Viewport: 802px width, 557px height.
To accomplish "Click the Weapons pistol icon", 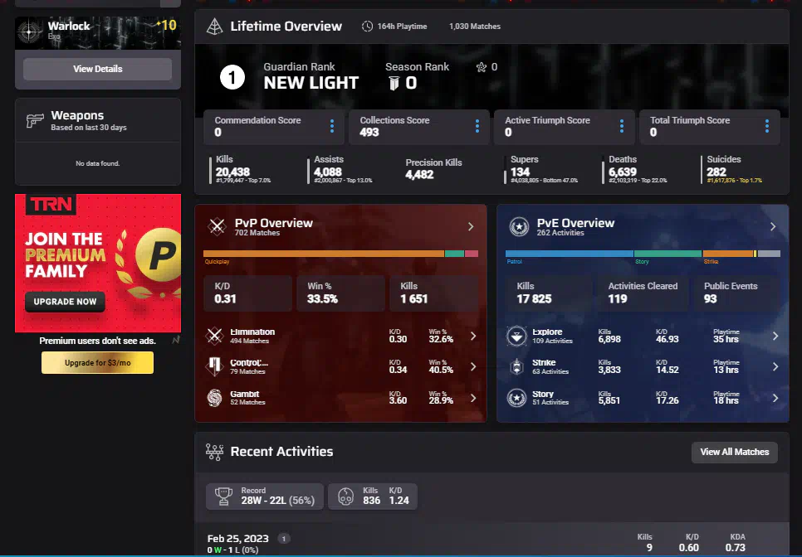I will pos(34,120).
